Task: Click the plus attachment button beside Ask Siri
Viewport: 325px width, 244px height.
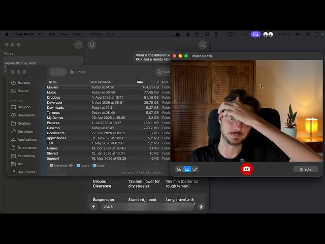Action: pos(93,207)
